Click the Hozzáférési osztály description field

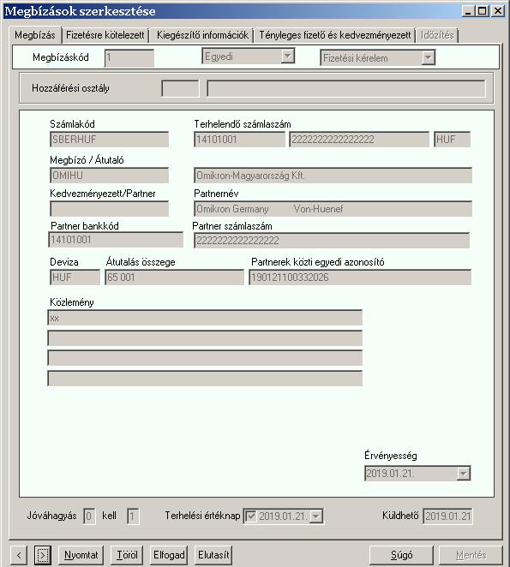click(345, 88)
